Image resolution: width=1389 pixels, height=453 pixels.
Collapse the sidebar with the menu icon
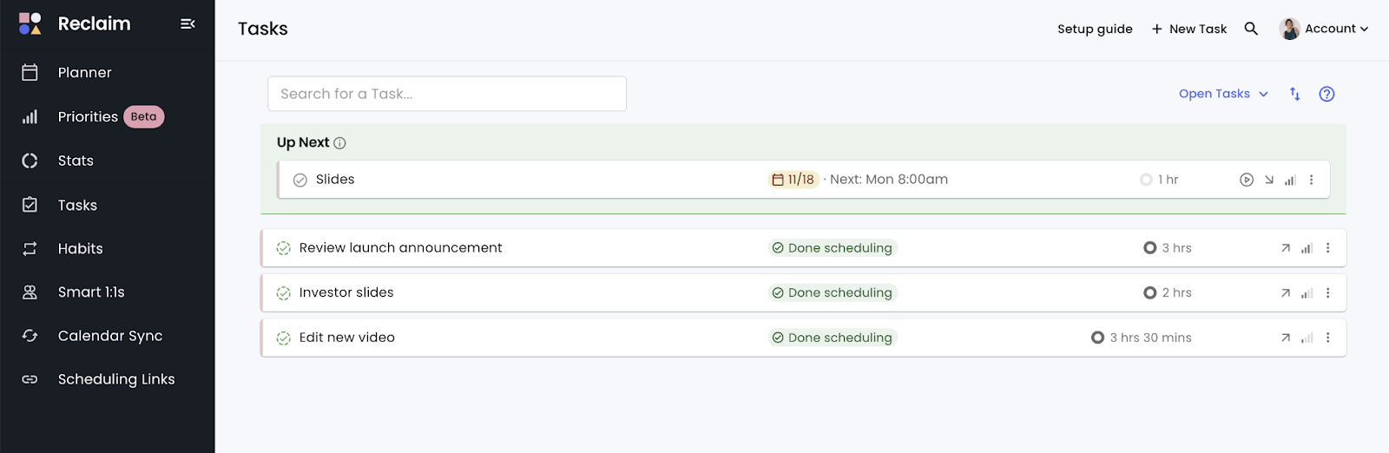click(x=188, y=24)
